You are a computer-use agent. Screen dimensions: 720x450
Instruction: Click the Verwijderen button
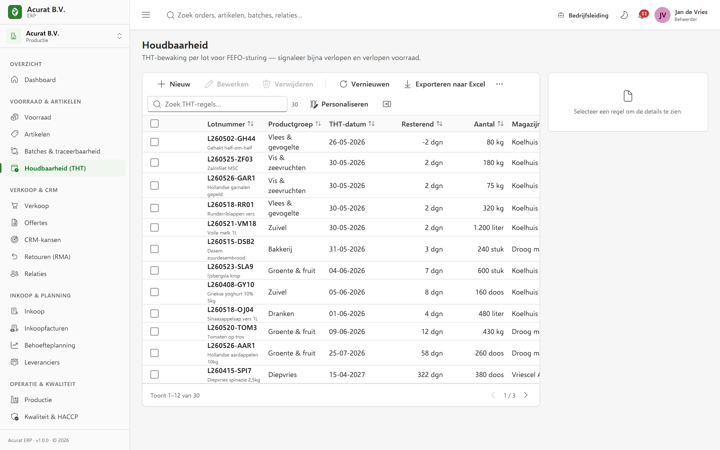[x=288, y=84]
